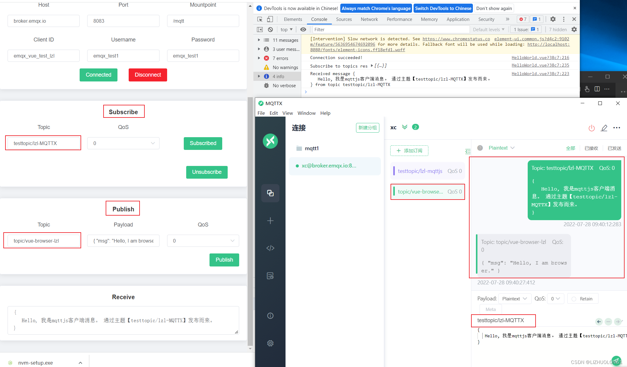Click the green Publish button

[x=224, y=260]
